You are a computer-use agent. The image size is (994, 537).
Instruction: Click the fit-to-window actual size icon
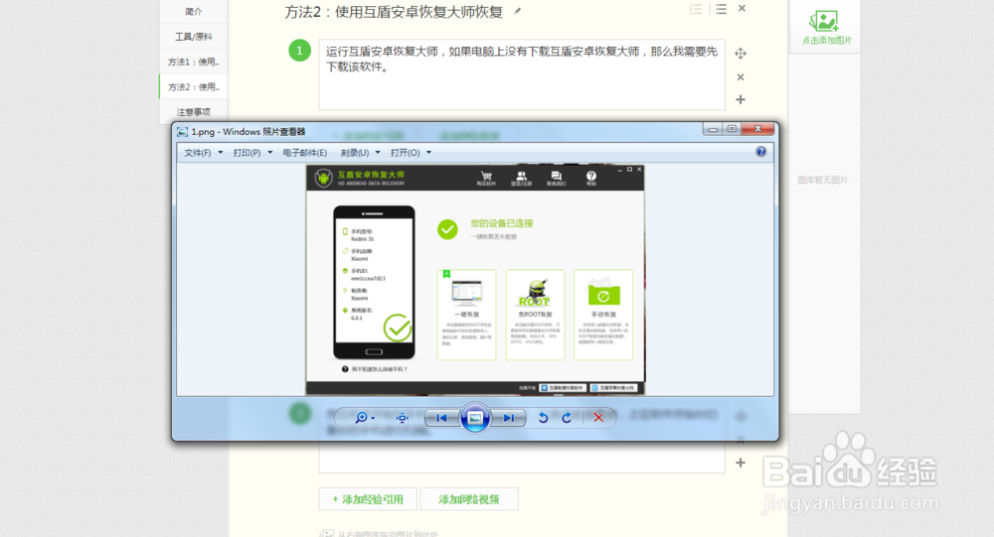click(402, 418)
